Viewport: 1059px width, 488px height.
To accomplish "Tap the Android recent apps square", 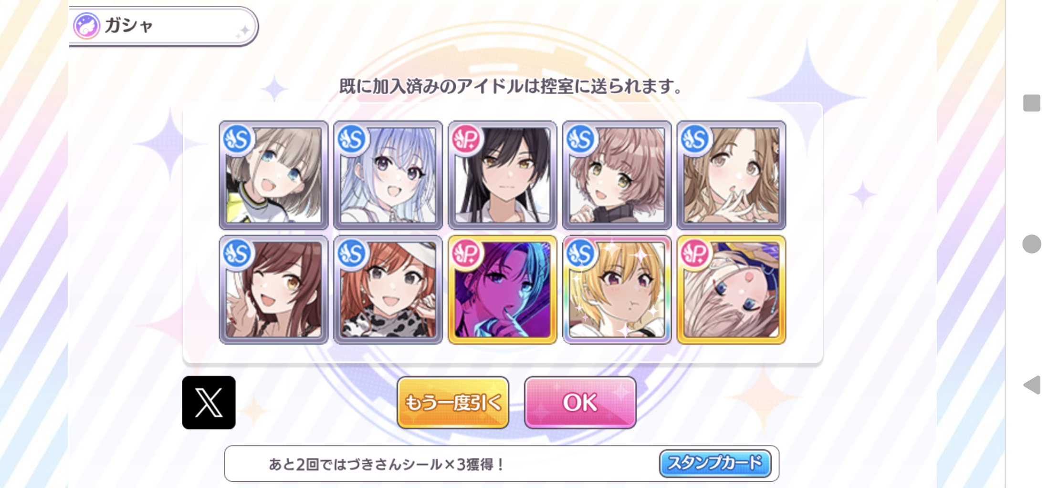I will [1032, 103].
